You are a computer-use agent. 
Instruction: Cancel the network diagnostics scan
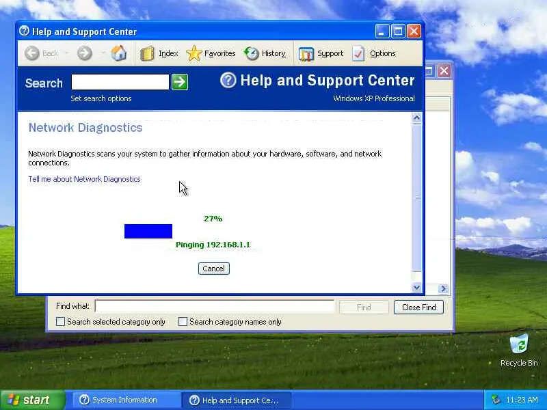click(214, 269)
